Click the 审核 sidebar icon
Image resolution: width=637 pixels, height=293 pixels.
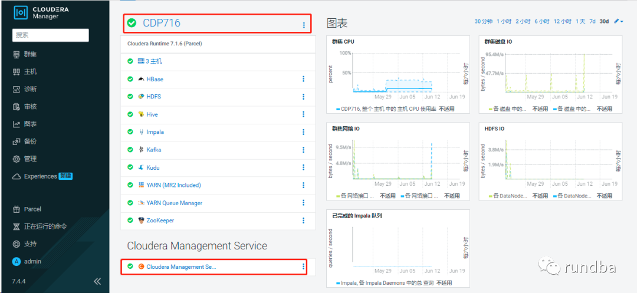coord(17,107)
